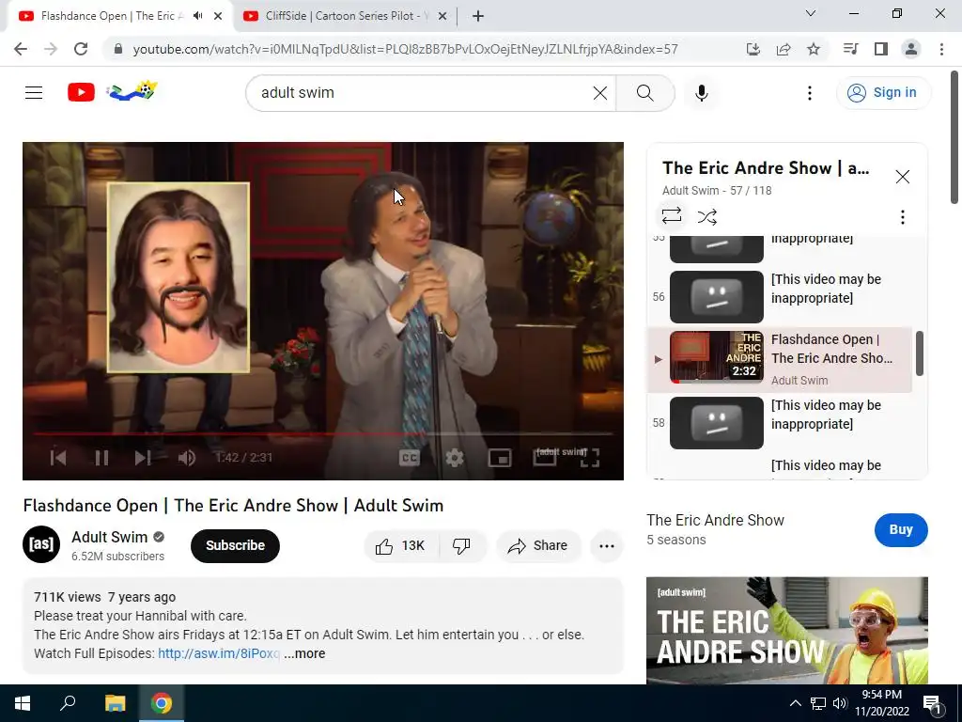
Task: Switch to miniplayer mode
Action: [x=500, y=458]
